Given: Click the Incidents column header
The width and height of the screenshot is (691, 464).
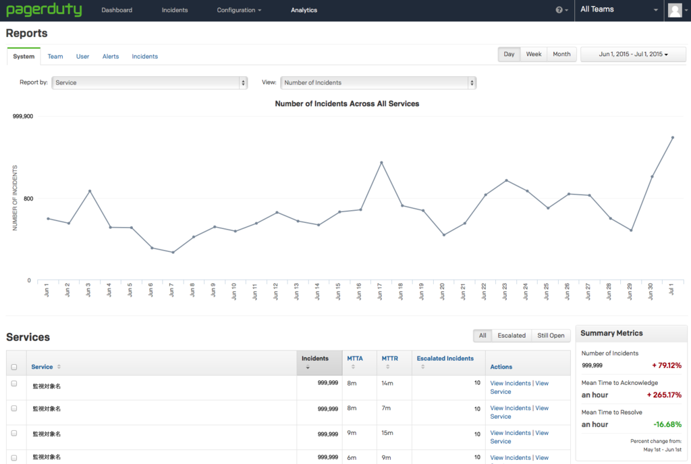Looking at the screenshot, I should click(314, 359).
